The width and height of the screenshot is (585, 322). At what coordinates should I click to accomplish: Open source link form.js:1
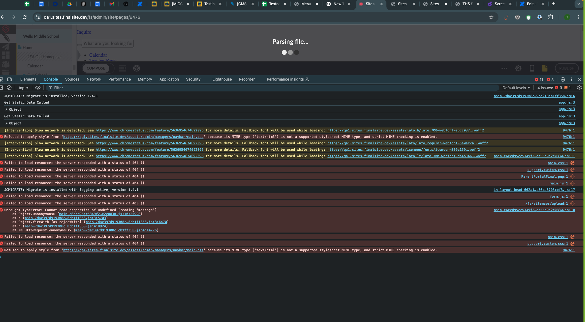click(x=559, y=197)
